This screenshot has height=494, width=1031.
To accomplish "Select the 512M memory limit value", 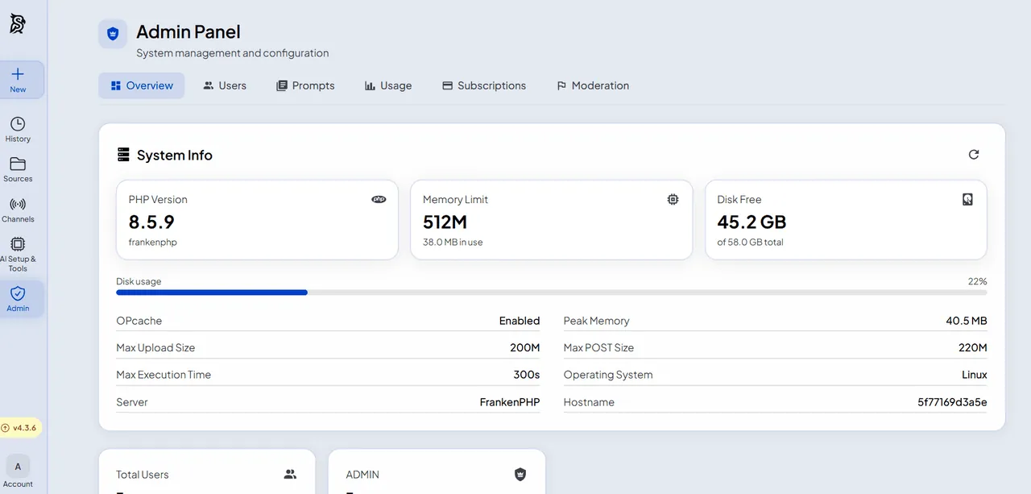I will pos(445,222).
